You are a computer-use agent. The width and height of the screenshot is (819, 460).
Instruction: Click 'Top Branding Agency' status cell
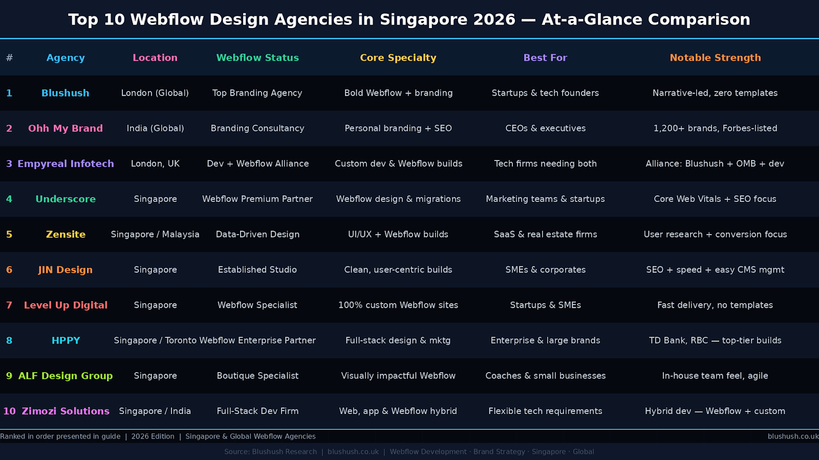pos(257,93)
